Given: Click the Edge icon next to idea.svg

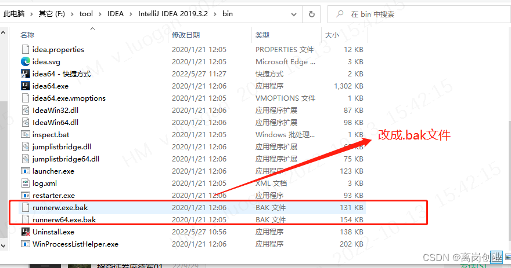Looking at the screenshot, I should pos(26,61).
